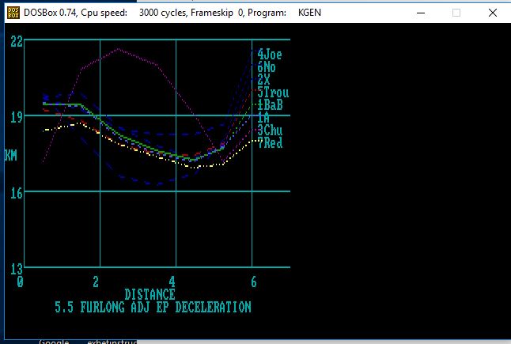Click the y-axis value 13
The image size is (511, 344).
17,270
